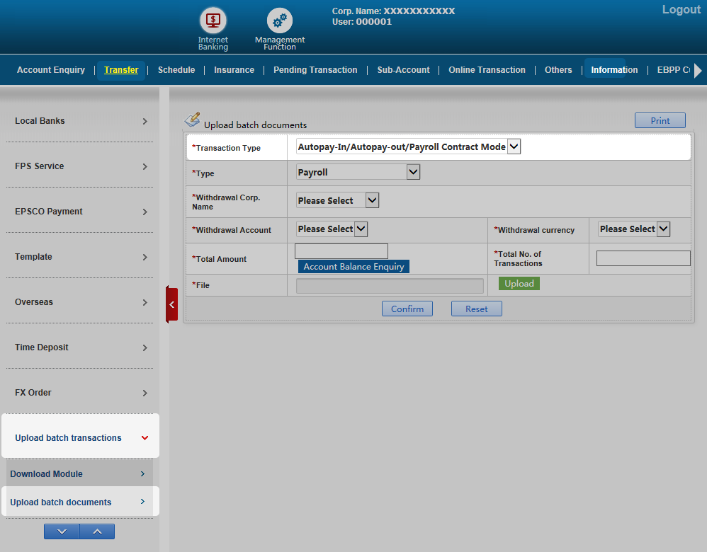Click the red sidebar collapse arrow
Viewport: 707px width, 552px height.
[x=171, y=304]
